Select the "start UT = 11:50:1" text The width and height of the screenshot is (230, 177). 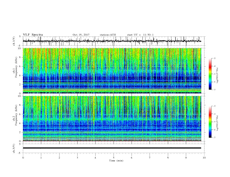tap(140, 35)
